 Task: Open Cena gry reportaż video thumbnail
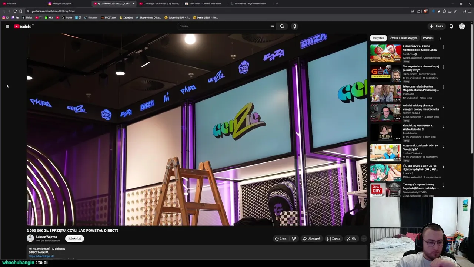click(385, 191)
